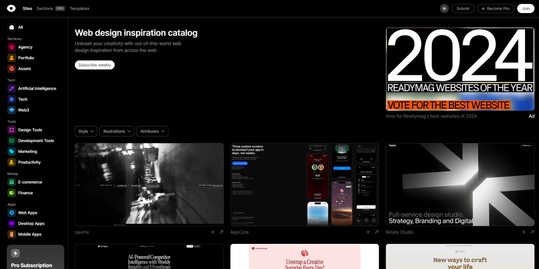Click the Finance category icon
This screenshot has width=539, height=269.
[x=11, y=193]
